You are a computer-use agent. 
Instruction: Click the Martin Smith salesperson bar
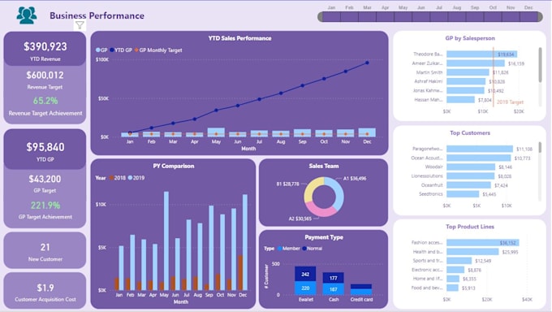coord(468,72)
